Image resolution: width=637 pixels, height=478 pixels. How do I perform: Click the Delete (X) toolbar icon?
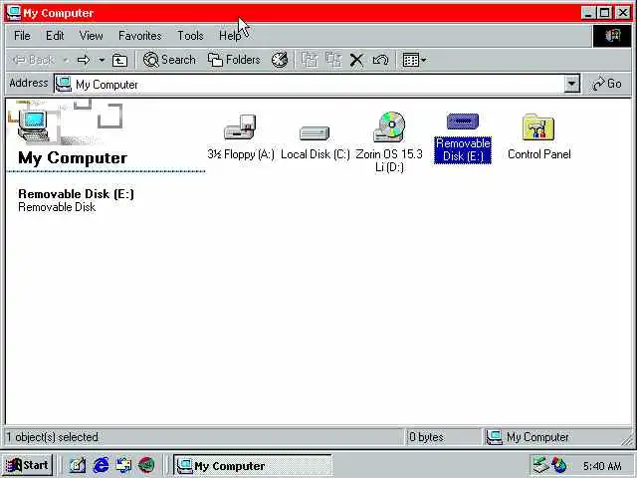coord(356,60)
